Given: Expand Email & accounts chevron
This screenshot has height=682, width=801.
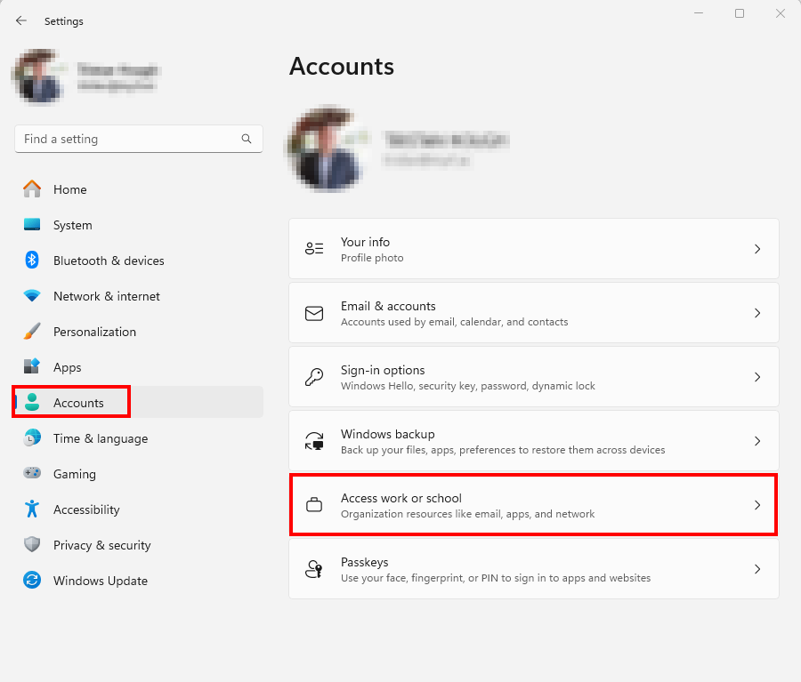Looking at the screenshot, I should (x=757, y=313).
